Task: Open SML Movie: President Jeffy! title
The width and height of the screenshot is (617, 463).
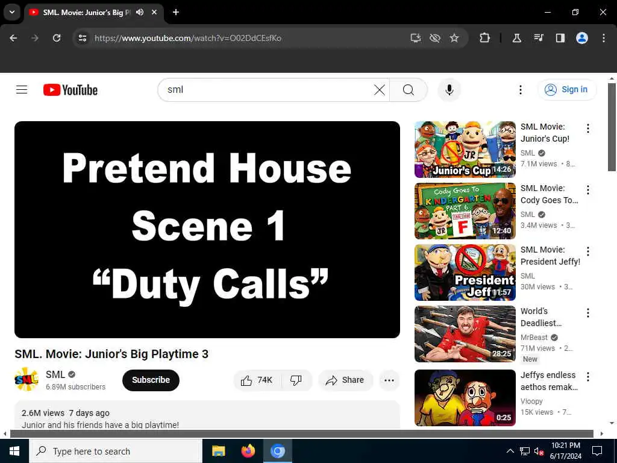Action: [x=550, y=256]
